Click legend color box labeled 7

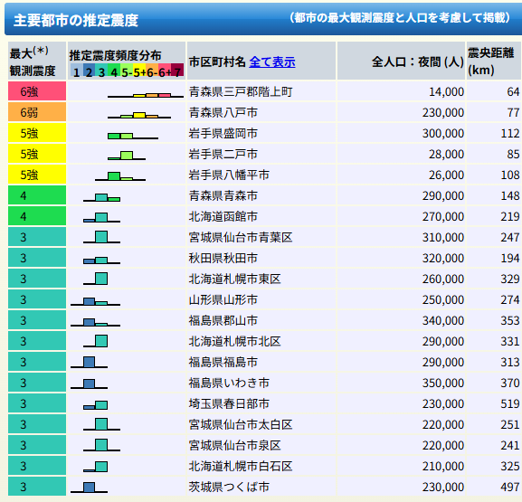click(x=177, y=71)
